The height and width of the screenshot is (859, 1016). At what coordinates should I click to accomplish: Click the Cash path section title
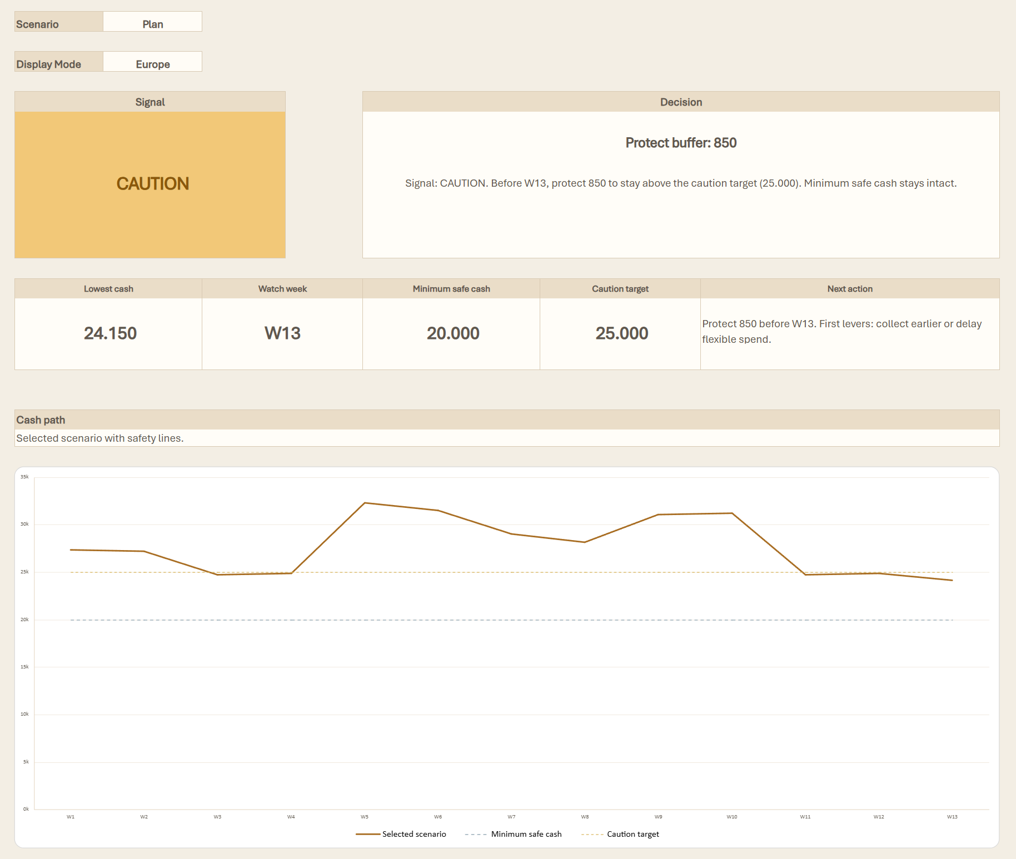[x=41, y=420]
